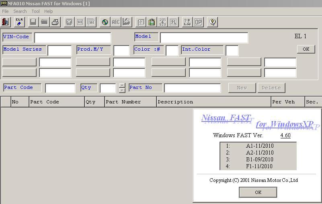Click the Model label button
The image size is (322, 204).
click(x=146, y=37)
